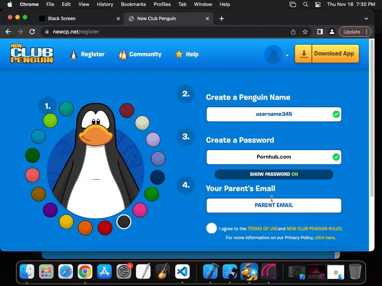Open the NEW CLUB PENGUIN RULES link
The image size is (382, 286).
314,229
